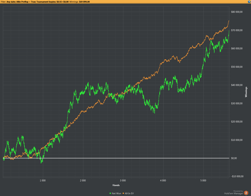Click the blue help icon in filter bar
The height and width of the screenshot is (196, 251).
[x=249, y=2]
